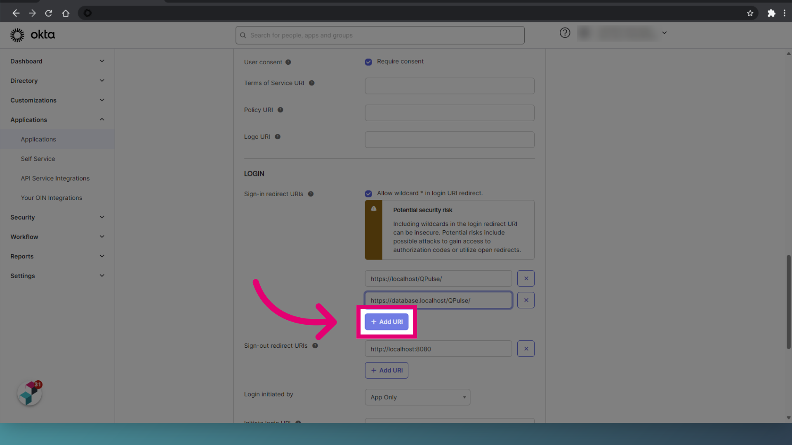Show the Logo URI info icon

pos(278,137)
